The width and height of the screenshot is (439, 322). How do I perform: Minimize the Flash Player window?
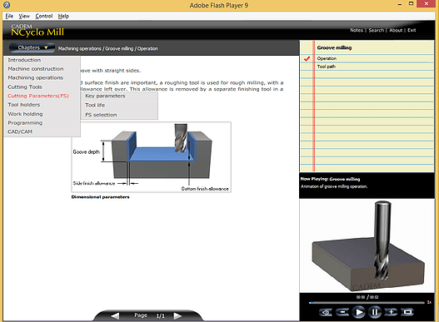(x=400, y=4)
